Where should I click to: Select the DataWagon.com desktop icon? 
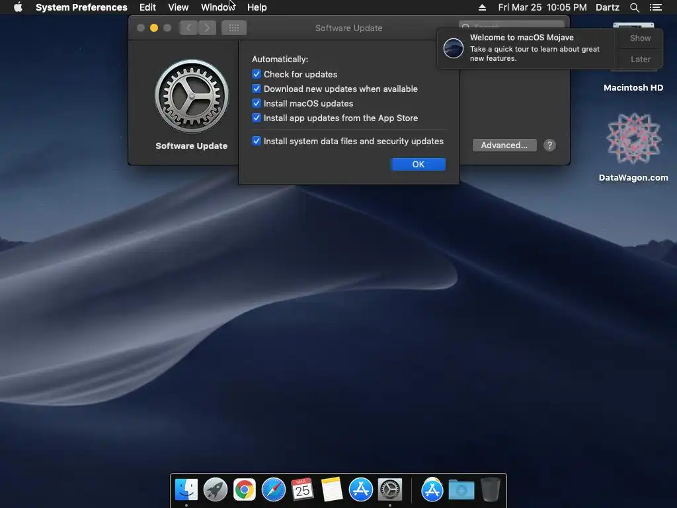pos(633,139)
